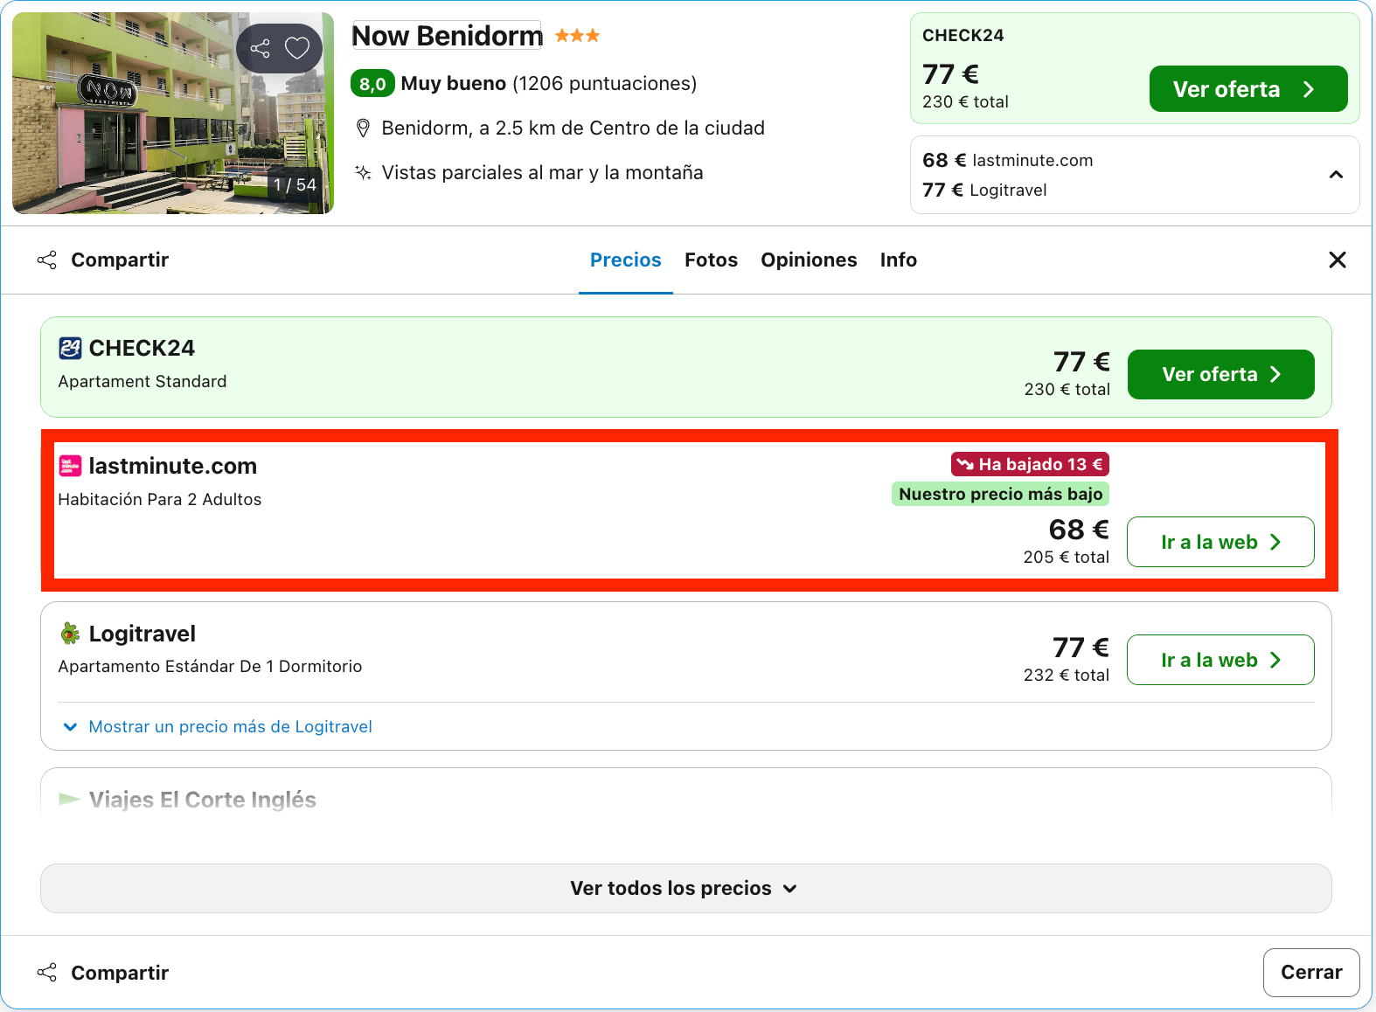Viewport: 1376px width, 1012px height.
Task: Click the Logitravel logo icon
Action: 70,634
